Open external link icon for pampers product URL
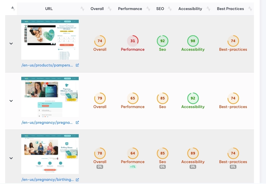The image size is (266, 184). [77, 65]
